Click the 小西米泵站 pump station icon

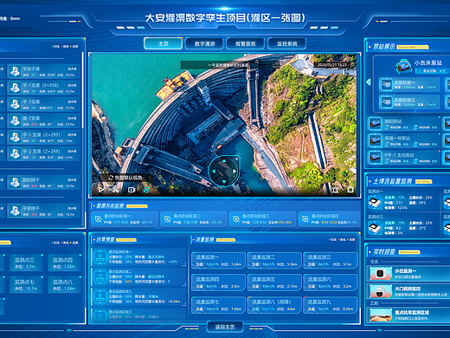pos(403,66)
